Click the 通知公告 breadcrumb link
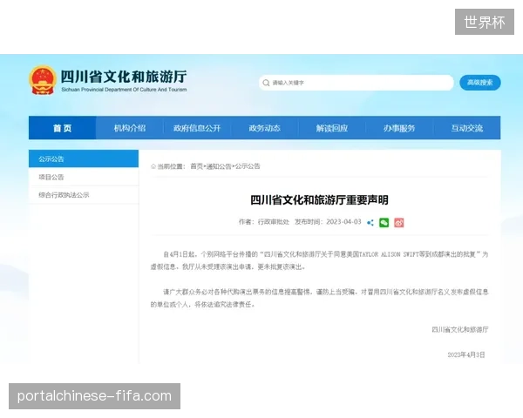523x418 pixels. pyautogui.click(x=219, y=166)
